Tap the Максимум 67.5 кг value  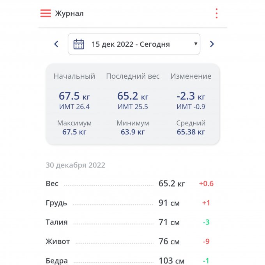tap(74, 132)
